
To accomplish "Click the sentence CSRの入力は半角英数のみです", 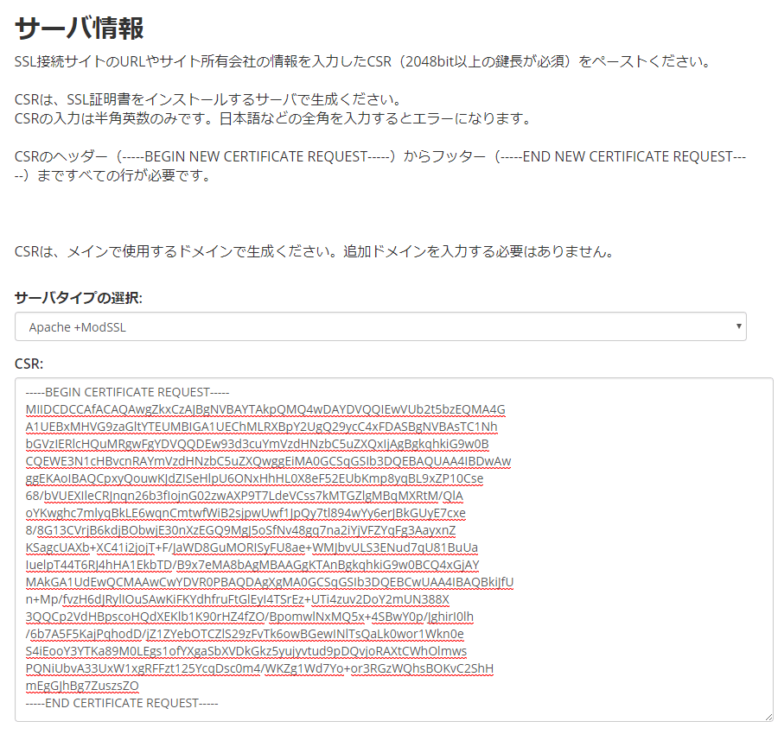I will click(273, 118).
